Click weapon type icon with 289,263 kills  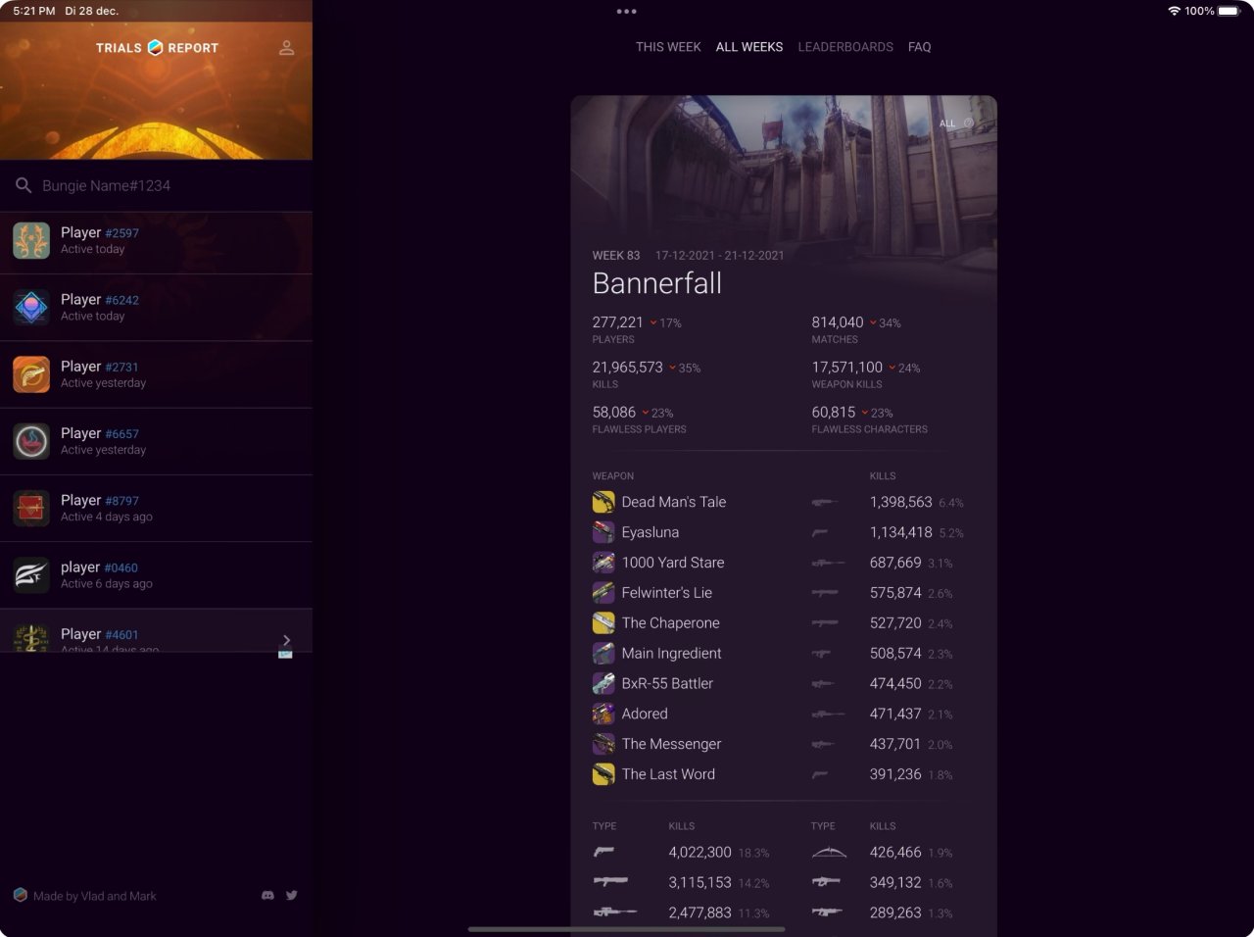[x=827, y=912]
